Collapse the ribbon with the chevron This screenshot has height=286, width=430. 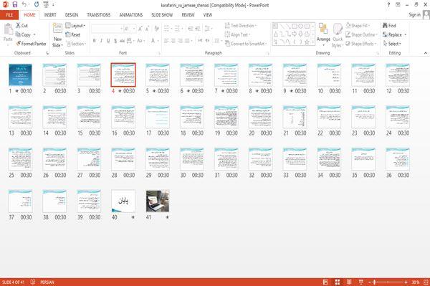point(425,53)
